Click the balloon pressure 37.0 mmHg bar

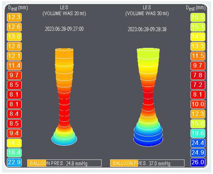(x=147, y=163)
